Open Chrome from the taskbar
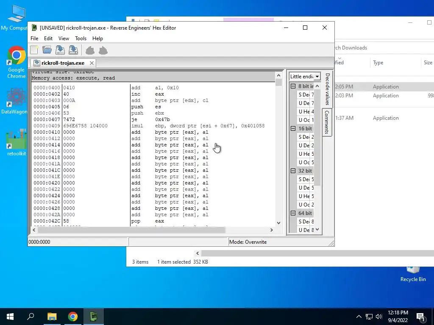This screenshot has height=325, width=434. click(x=73, y=317)
